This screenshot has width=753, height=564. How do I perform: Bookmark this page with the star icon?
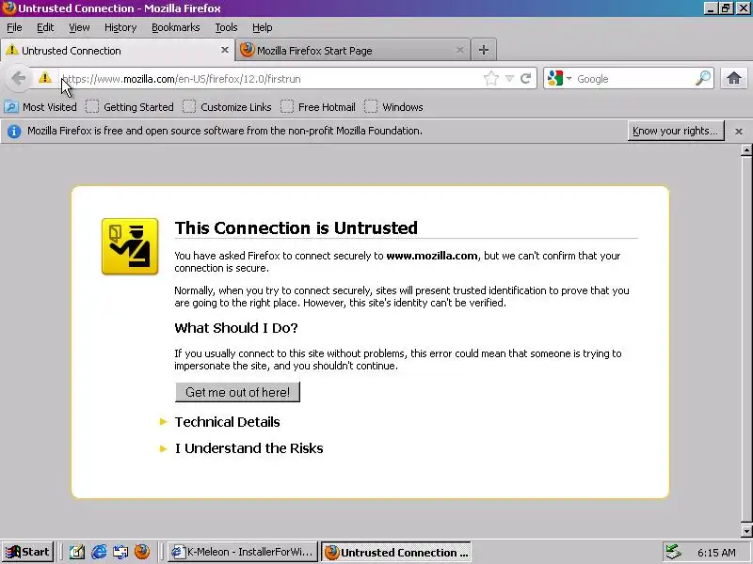(490, 78)
